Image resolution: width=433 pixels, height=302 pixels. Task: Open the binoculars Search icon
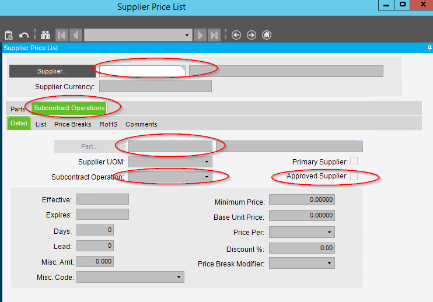pos(46,35)
